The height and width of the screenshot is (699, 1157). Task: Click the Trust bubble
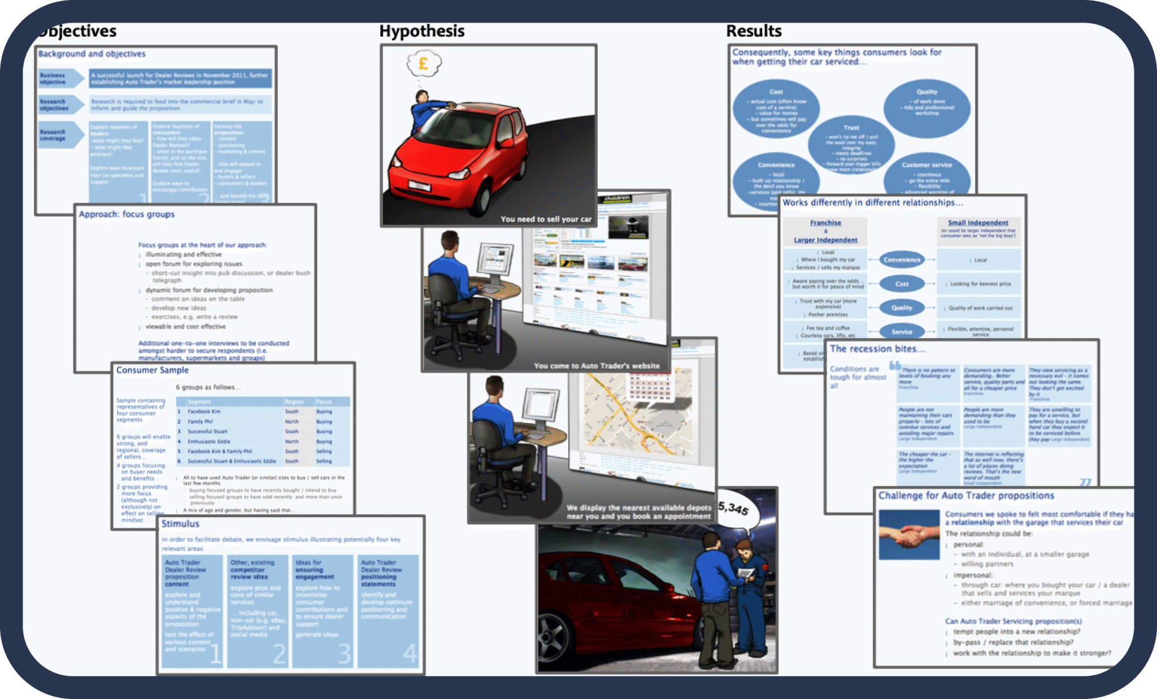[851, 145]
